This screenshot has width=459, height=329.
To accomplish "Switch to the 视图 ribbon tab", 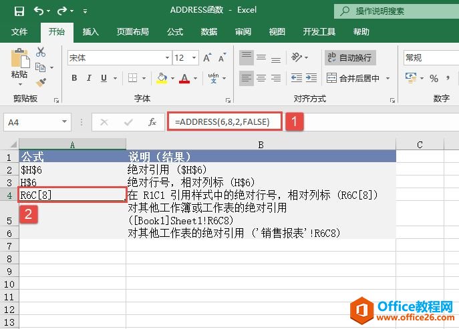I will point(277,31).
